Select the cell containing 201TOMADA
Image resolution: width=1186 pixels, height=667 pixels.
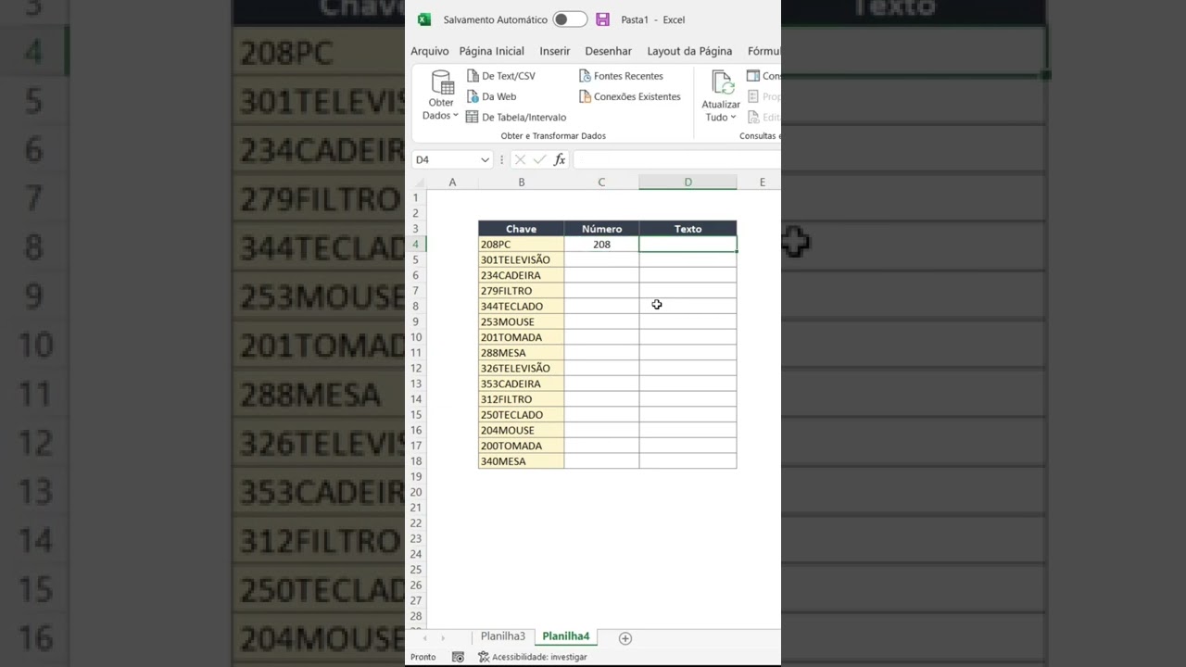[521, 337]
